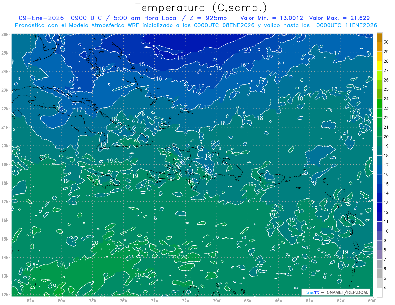395x305 pixels.
Task: Click the "66W" longitude axis label
Action: click(278, 300)
